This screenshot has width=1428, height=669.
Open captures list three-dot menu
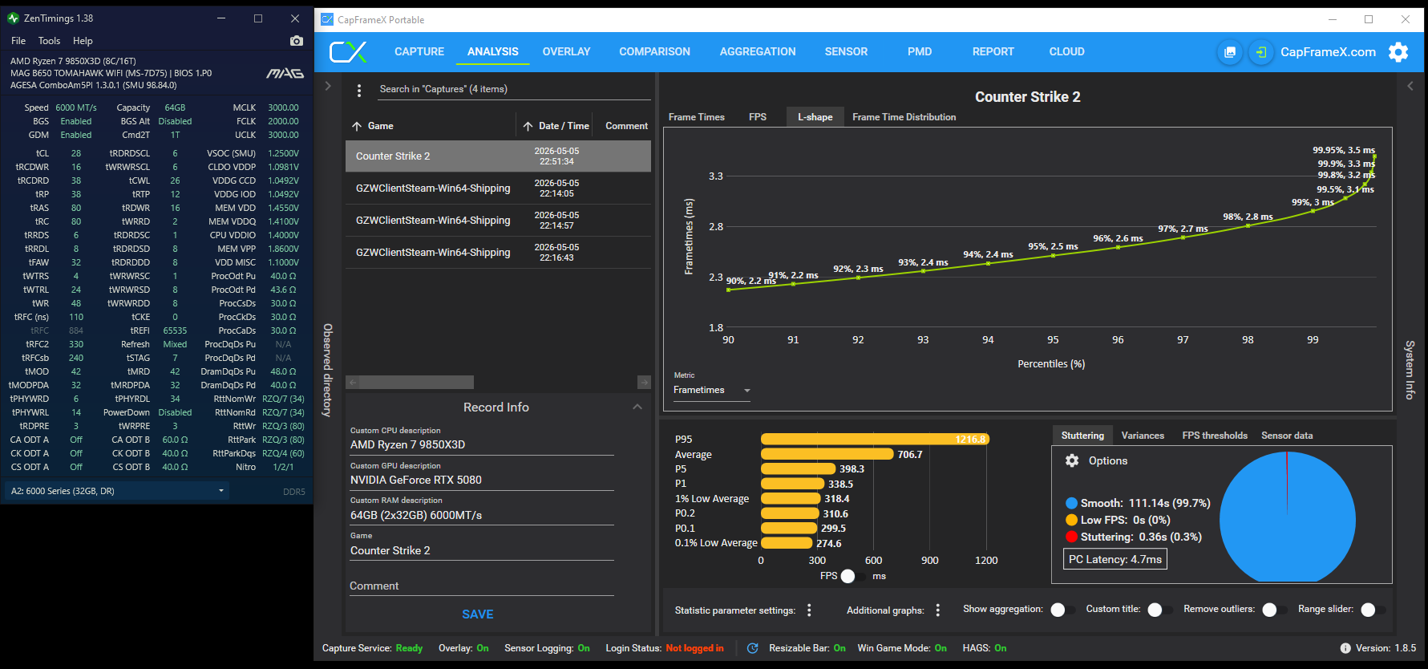(x=359, y=90)
